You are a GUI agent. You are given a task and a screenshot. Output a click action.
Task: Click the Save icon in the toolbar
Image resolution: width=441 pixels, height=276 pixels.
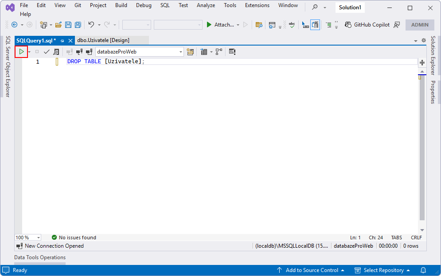[67, 25]
